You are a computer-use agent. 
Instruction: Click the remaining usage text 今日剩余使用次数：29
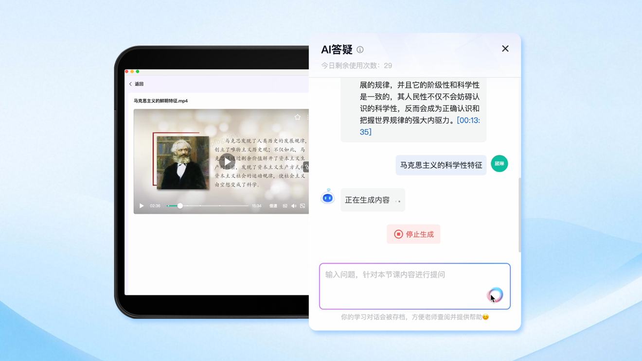point(357,66)
